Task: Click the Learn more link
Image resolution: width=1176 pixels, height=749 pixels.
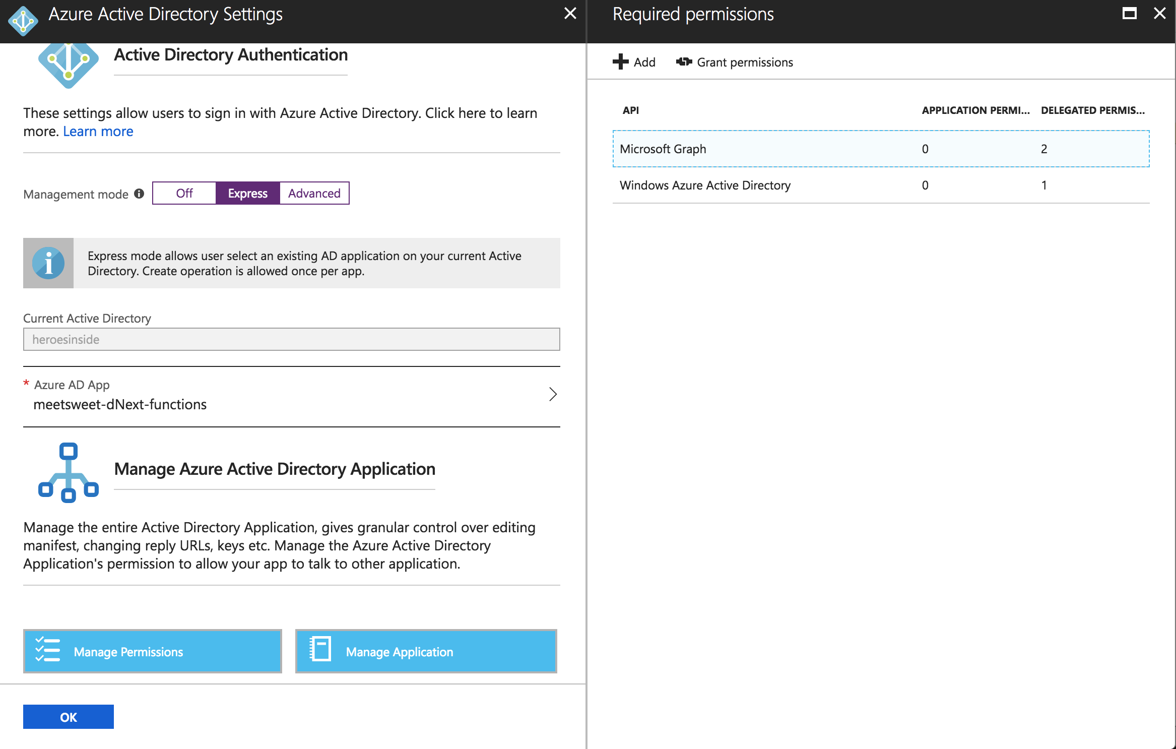Action: (x=98, y=132)
